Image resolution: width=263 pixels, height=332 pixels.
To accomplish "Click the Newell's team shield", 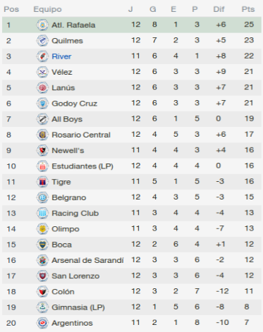I will tap(42, 151).
